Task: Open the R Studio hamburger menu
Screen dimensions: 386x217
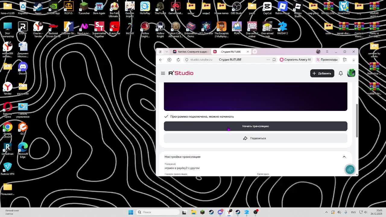Action: coord(163,73)
